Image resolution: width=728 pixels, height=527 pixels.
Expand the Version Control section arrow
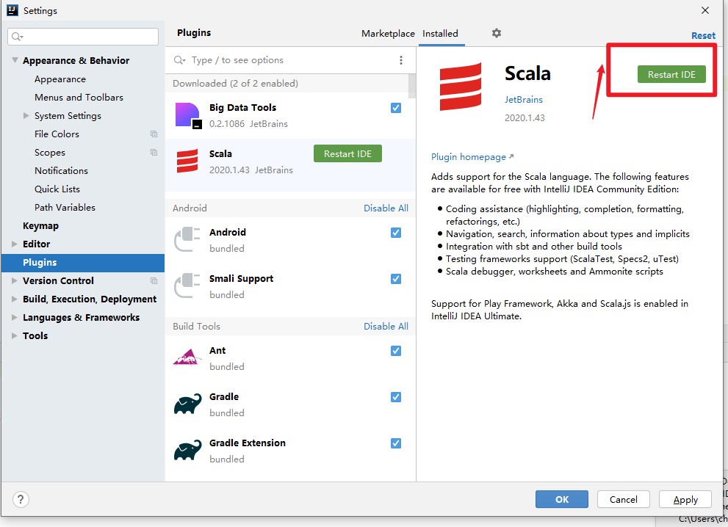pyautogui.click(x=15, y=280)
